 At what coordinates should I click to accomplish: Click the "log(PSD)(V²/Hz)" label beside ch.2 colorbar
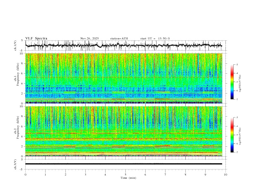(x=240, y=136)
